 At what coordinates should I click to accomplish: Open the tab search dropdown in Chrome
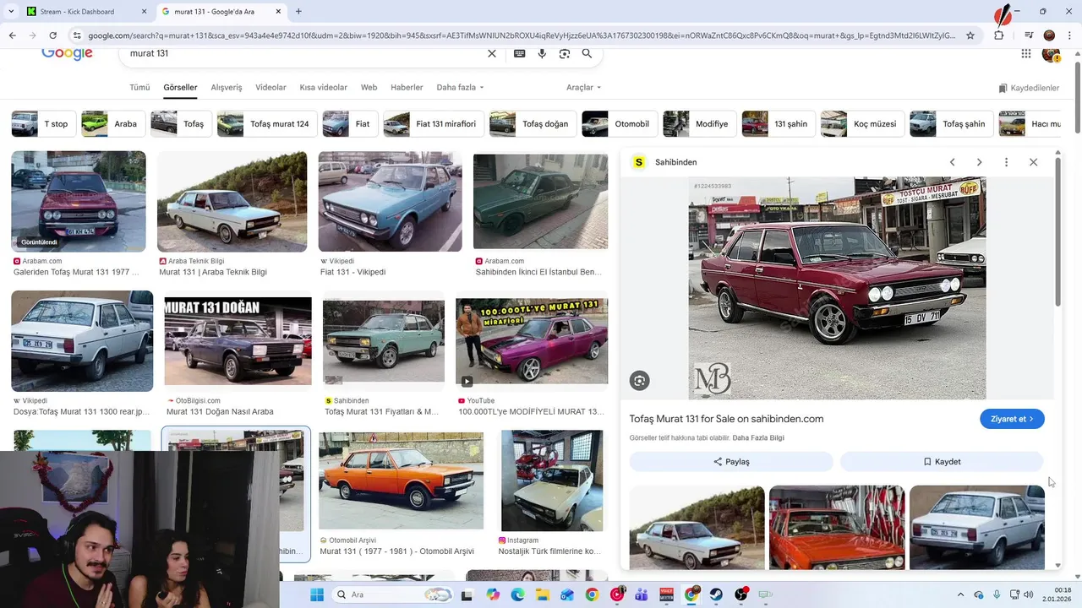point(11,12)
